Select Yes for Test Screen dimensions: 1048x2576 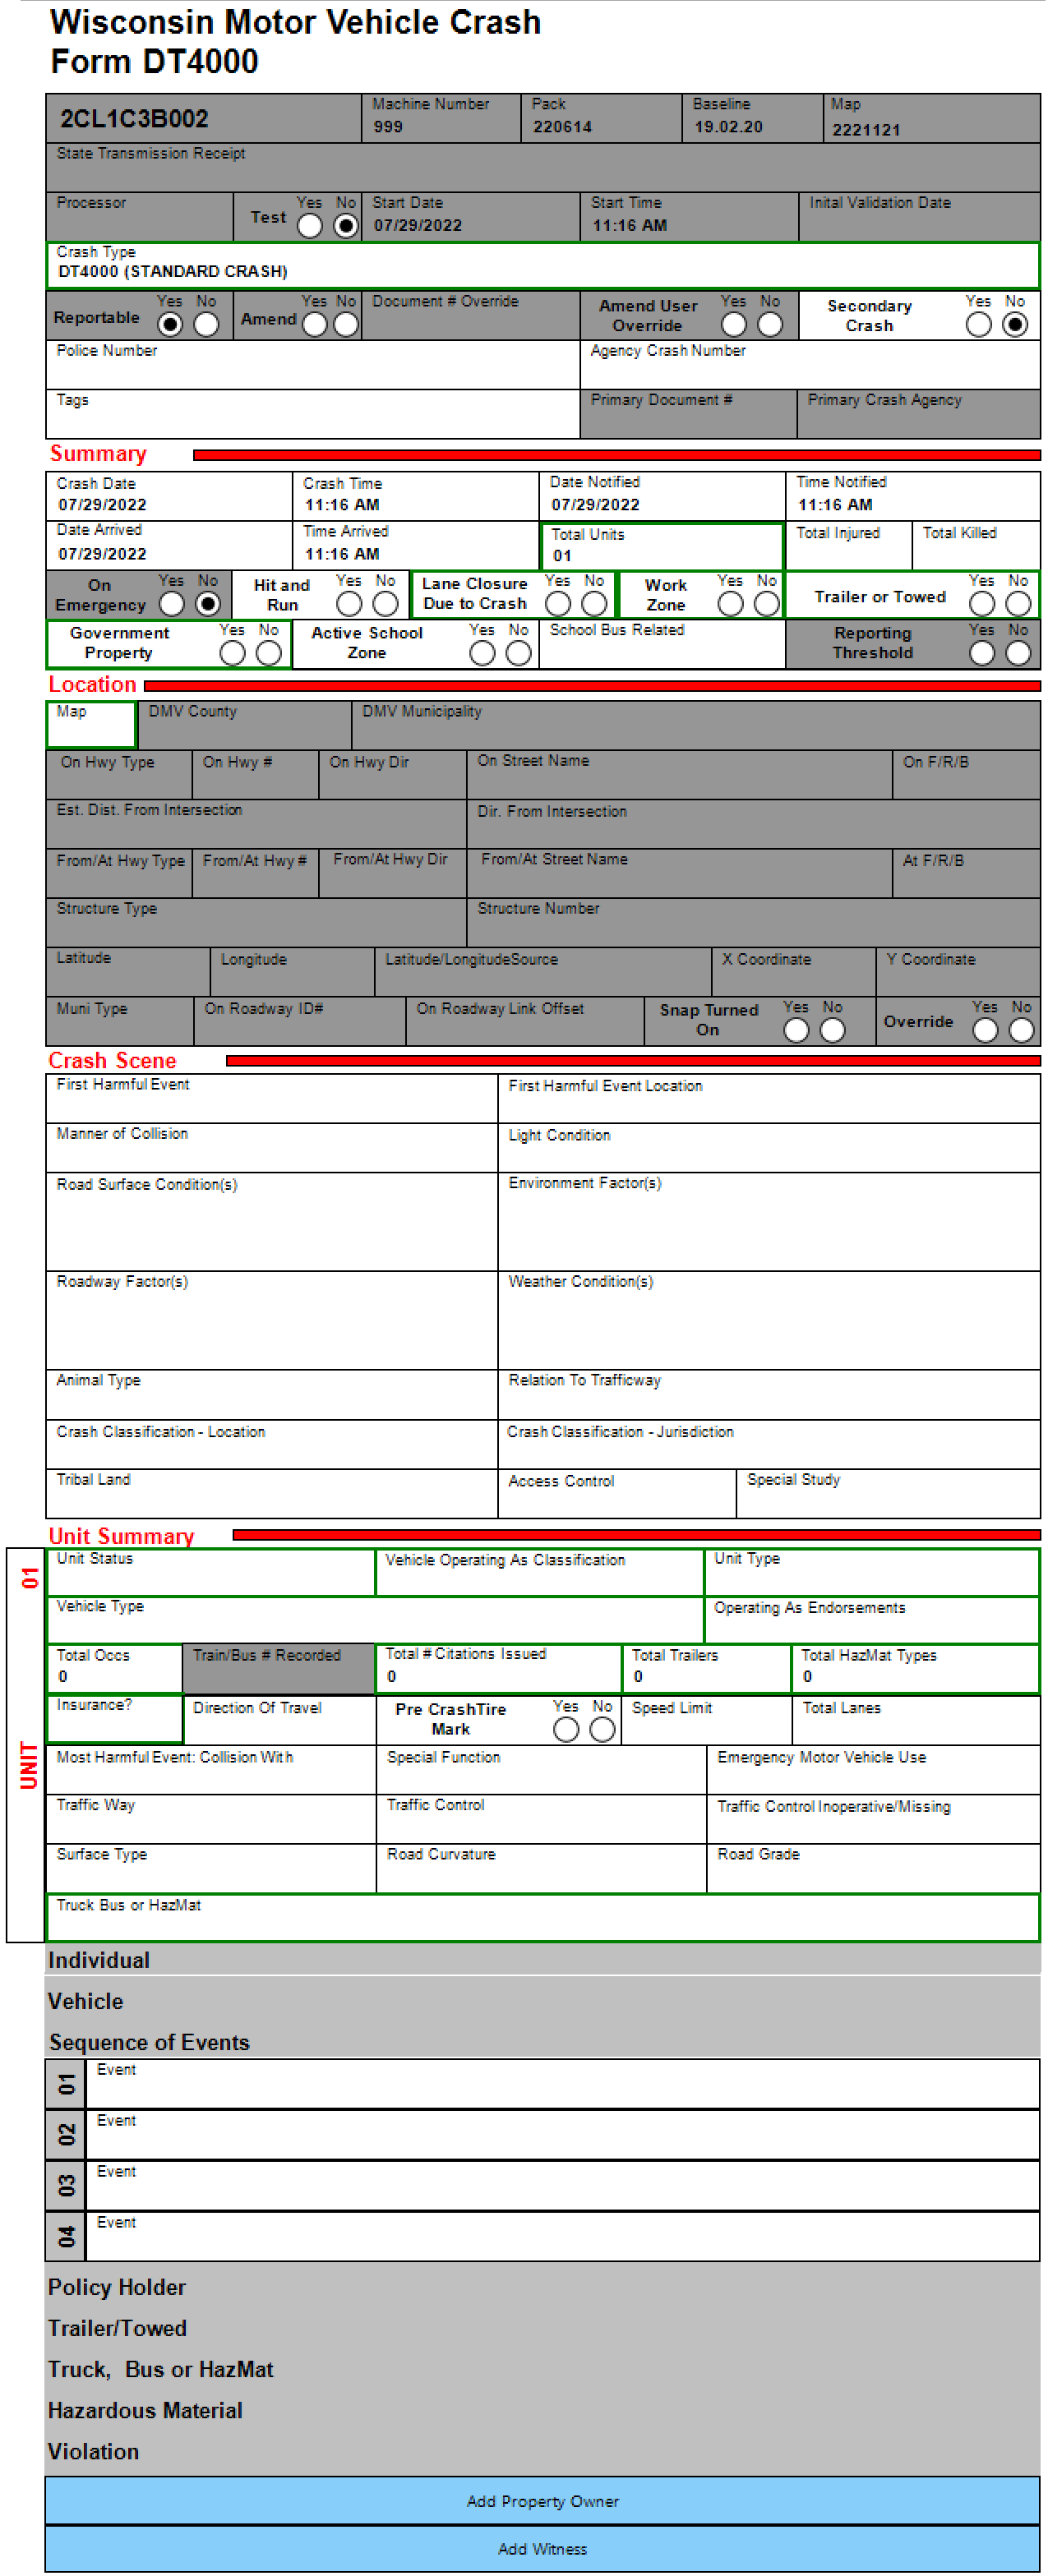310,226
